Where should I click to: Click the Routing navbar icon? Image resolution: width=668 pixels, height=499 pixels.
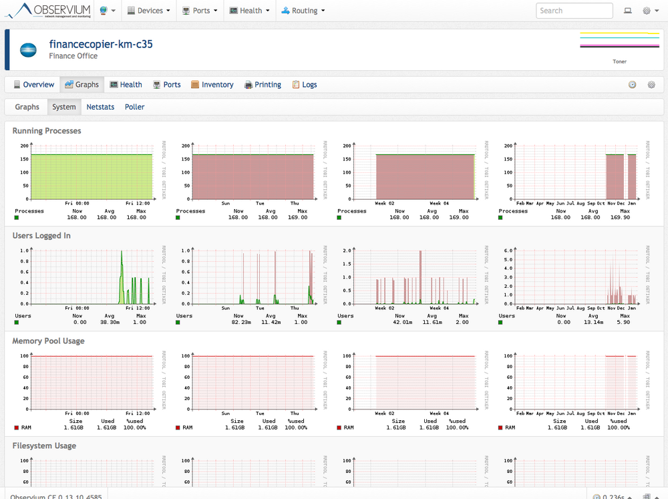tap(285, 11)
